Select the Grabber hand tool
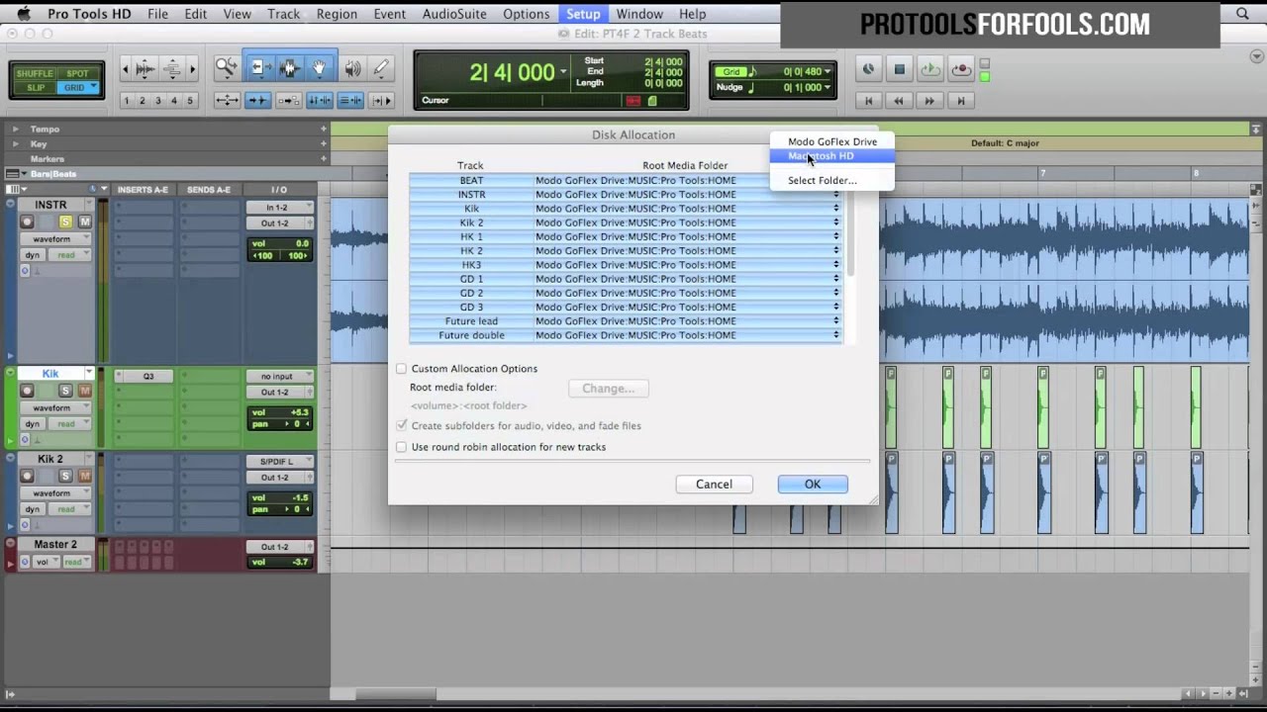The width and height of the screenshot is (1267, 712). [320, 68]
